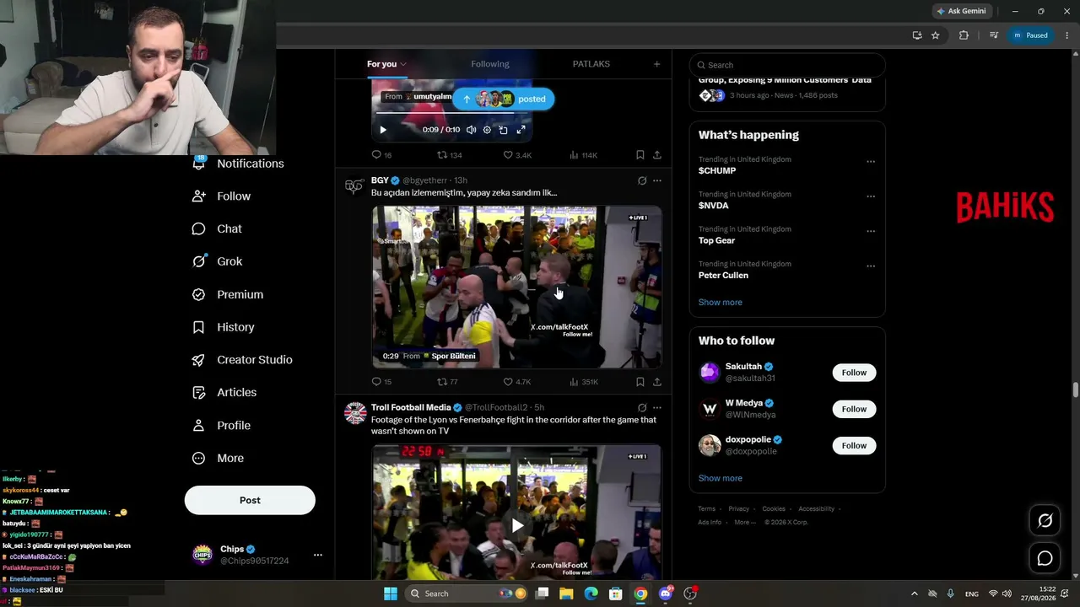The width and height of the screenshot is (1080, 607).
Task: Reply to the BGY post
Action: pyautogui.click(x=376, y=382)
